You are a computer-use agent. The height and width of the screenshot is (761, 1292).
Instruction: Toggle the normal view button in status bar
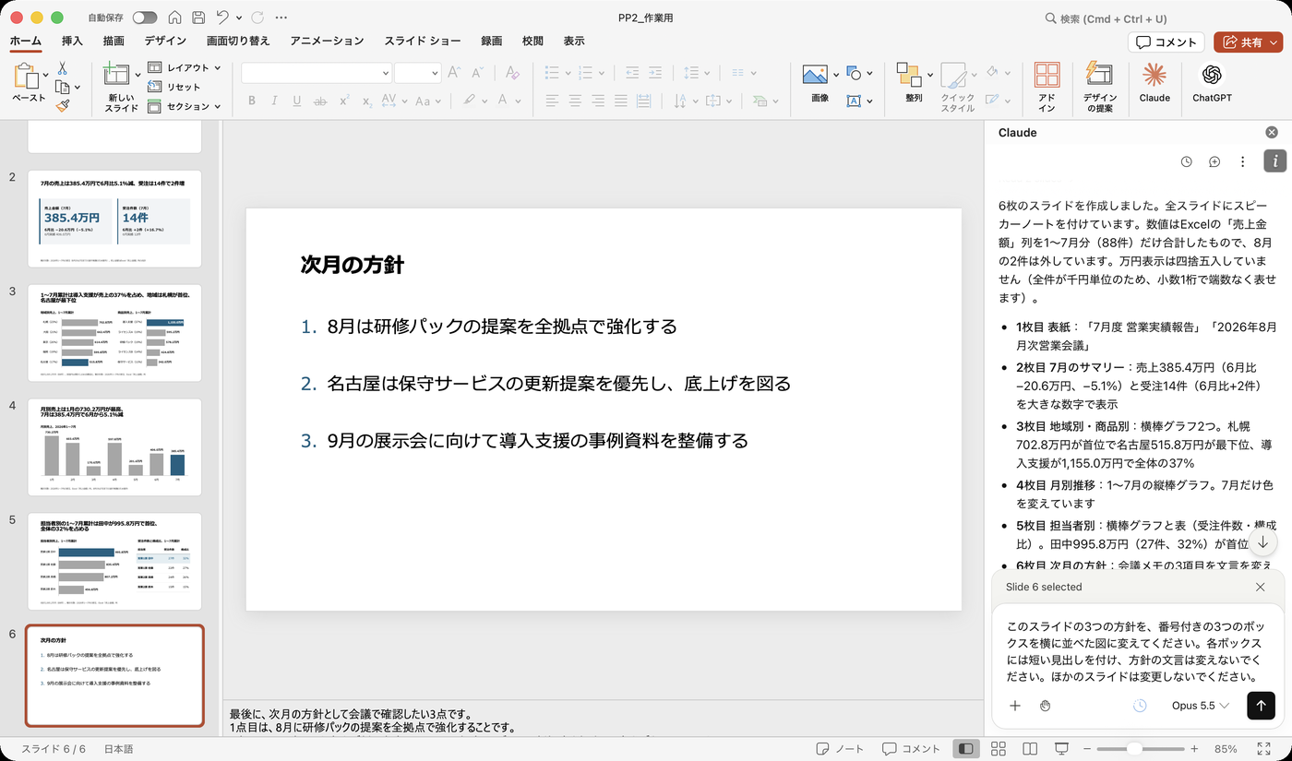(966, 749)
